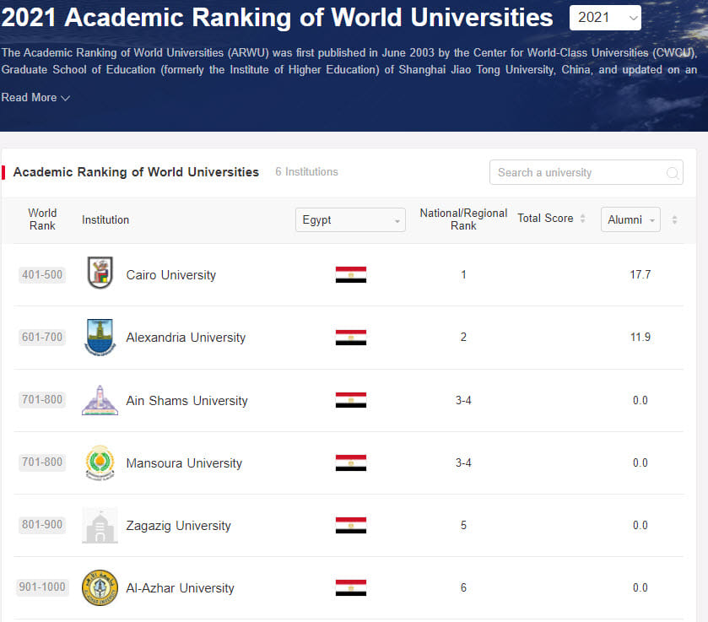
Task: Open Cairo University page link
Action: click(x=170, y=275)
